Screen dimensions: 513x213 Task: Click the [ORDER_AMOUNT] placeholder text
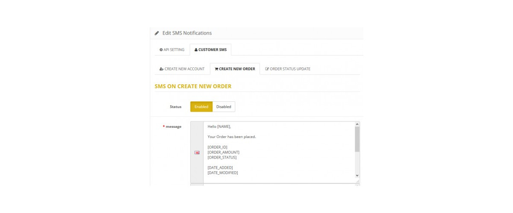(x=224, y=152)
